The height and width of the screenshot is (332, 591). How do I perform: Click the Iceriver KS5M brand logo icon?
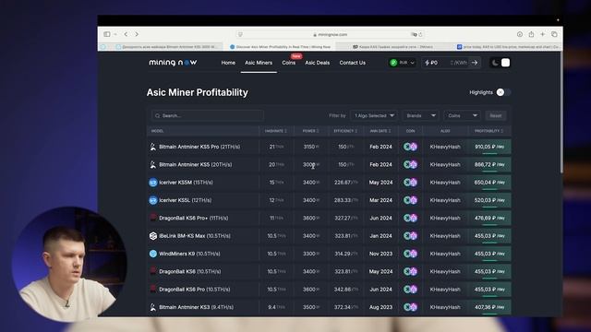point(152,183)
